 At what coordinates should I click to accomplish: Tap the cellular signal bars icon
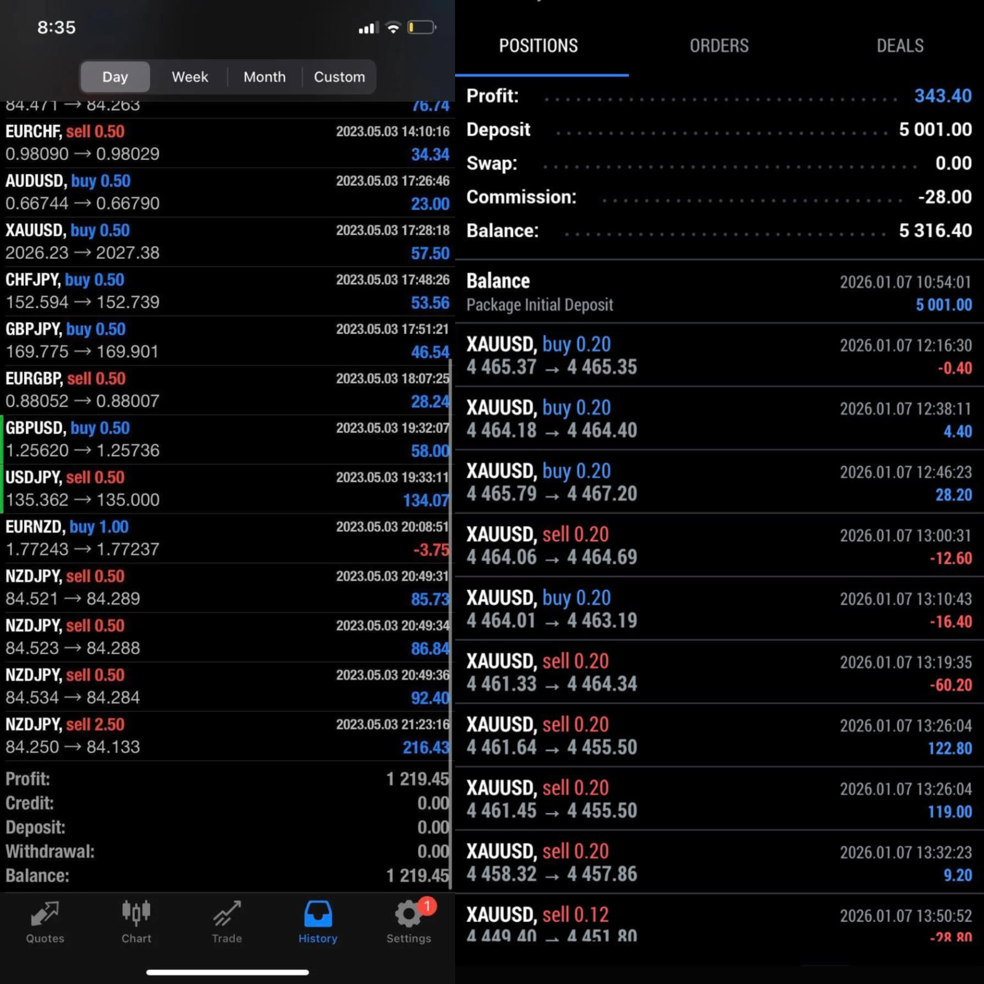click(x=368, y=28)
